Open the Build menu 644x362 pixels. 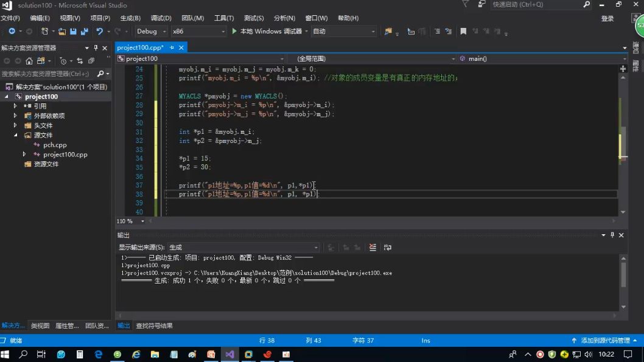tap(130, 18)
